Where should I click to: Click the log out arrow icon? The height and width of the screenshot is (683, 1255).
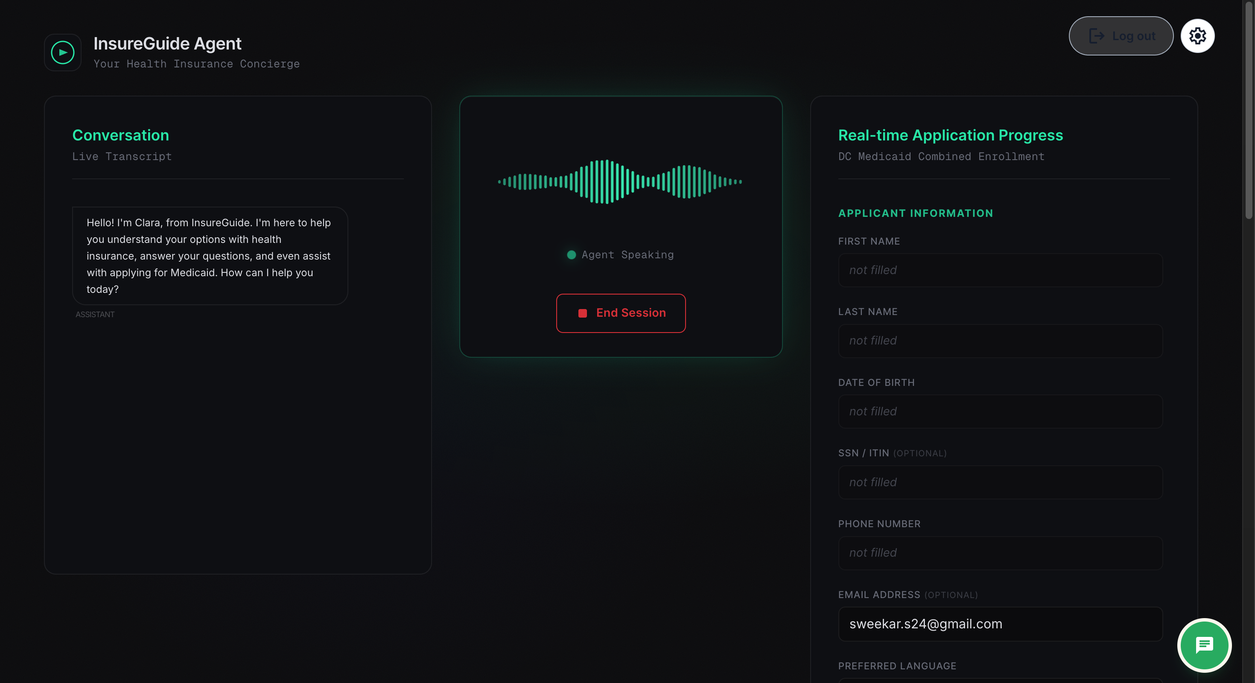[1096, 36]
